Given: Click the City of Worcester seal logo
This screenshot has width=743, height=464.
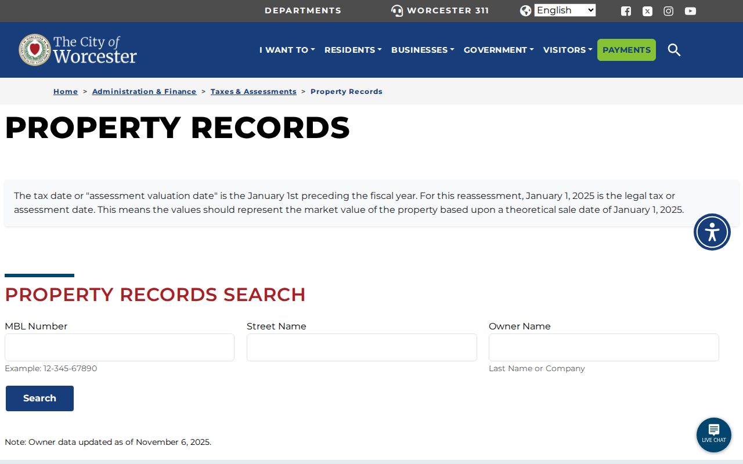Looking at the screenshot, I should click(35, 50).
